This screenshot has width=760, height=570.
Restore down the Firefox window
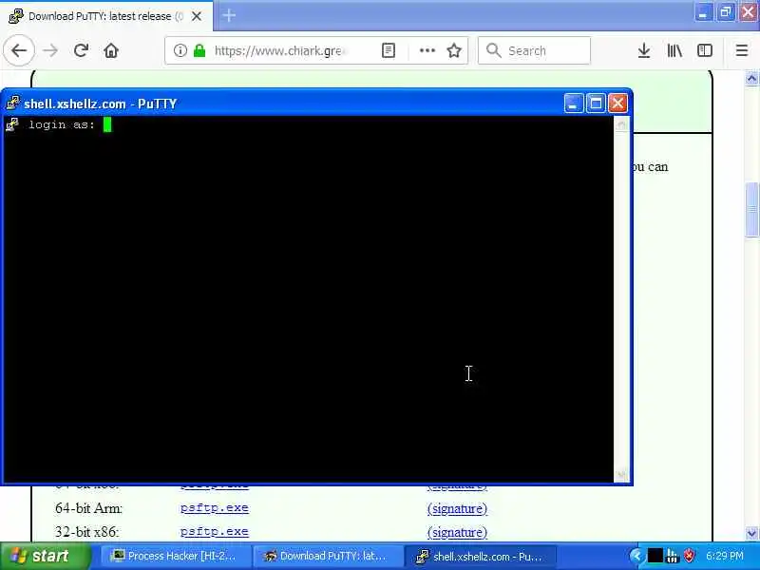coord(726,12)
